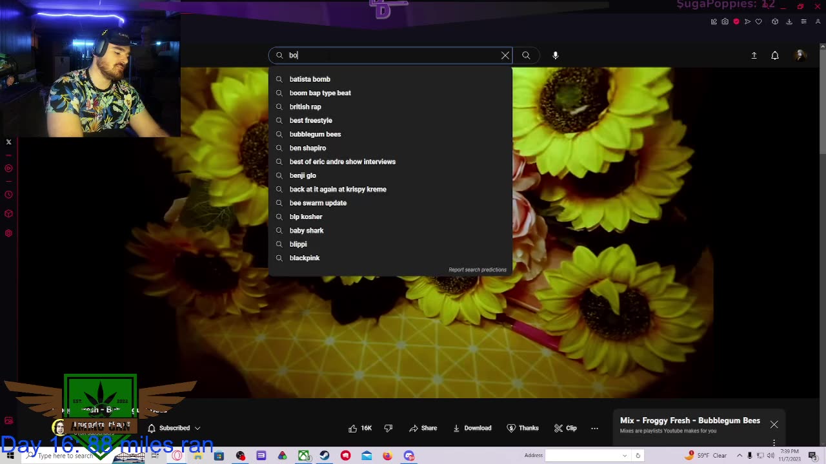Close the Mix - Froggy Fresh panel
This screenshot has height=464, width=826.
pyautogui.click(x=774, y=425)
